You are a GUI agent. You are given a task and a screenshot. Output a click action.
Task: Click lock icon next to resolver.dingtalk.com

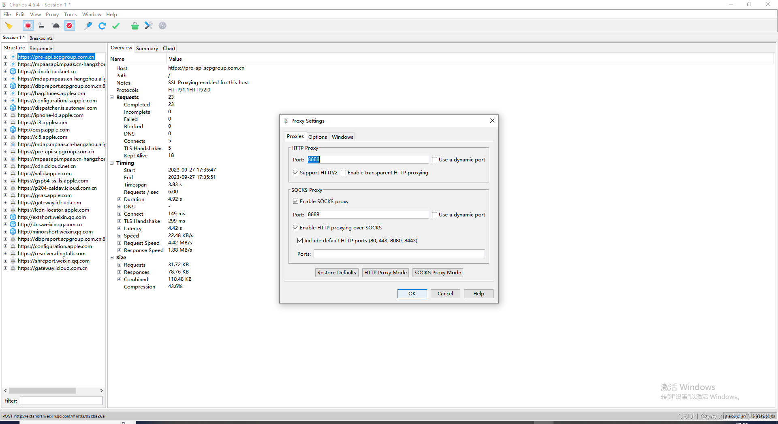13,254
